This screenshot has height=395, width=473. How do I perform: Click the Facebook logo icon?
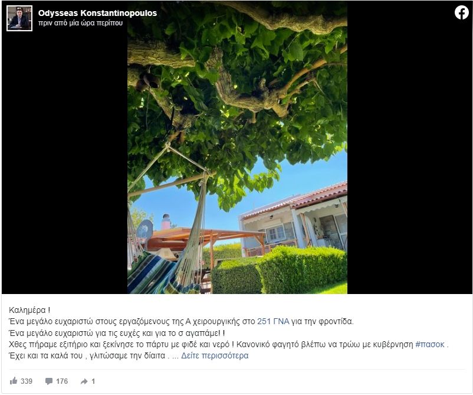click(x=462, y=12)
